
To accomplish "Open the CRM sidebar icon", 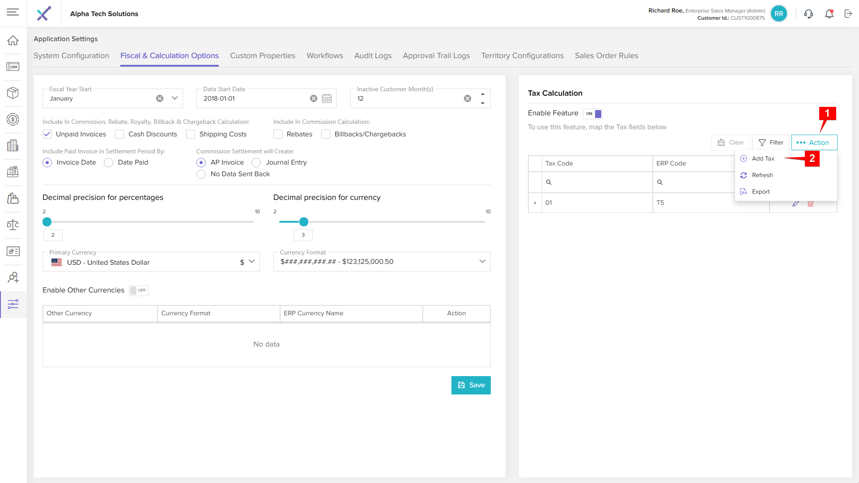I will pos(13,67).
